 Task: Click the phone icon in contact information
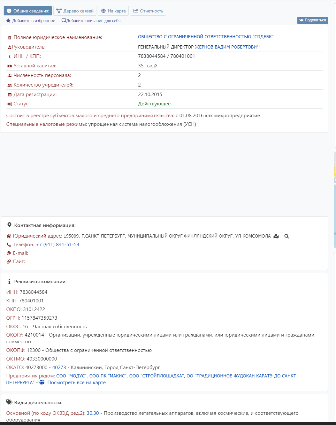pos(9,245)
